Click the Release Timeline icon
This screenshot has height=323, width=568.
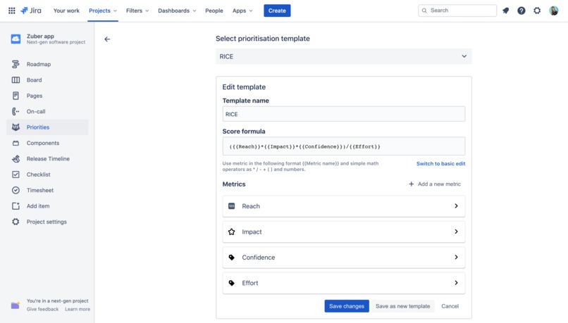(x=16, y=158)
